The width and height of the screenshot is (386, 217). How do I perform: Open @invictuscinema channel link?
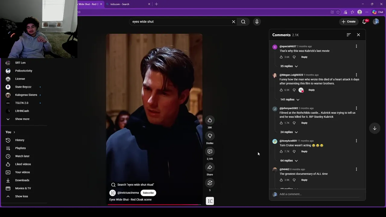tap(128, 193)
